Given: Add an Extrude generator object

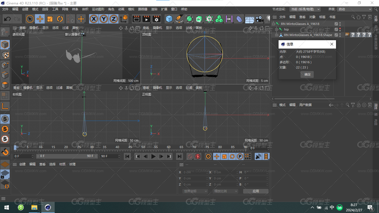Looking at the screenshot, I should pyautogui.click(x=199, y=19).
